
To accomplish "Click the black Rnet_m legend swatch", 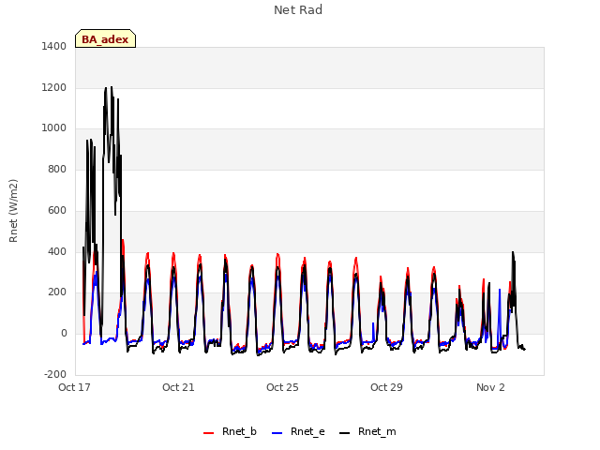I will (345, 433).
